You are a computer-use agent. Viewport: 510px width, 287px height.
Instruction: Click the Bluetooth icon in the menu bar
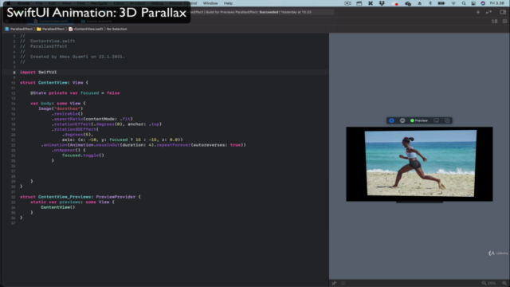(430, 3)
